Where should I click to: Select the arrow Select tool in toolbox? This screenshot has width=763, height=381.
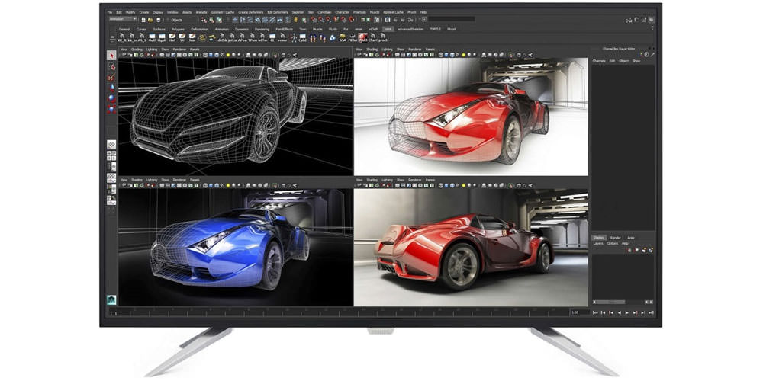tap(111, 56)
